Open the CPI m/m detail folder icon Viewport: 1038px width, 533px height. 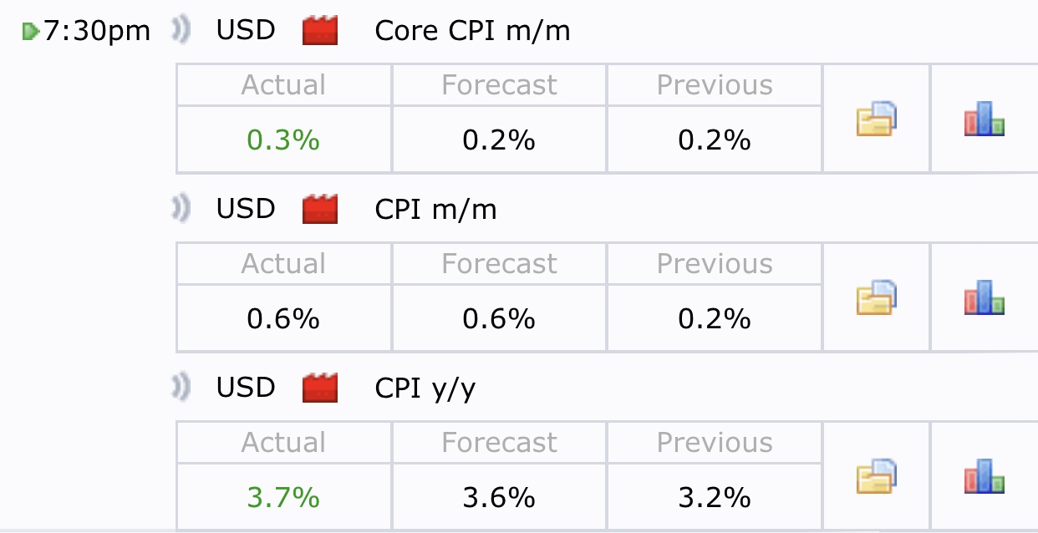(x=876, y=297)
